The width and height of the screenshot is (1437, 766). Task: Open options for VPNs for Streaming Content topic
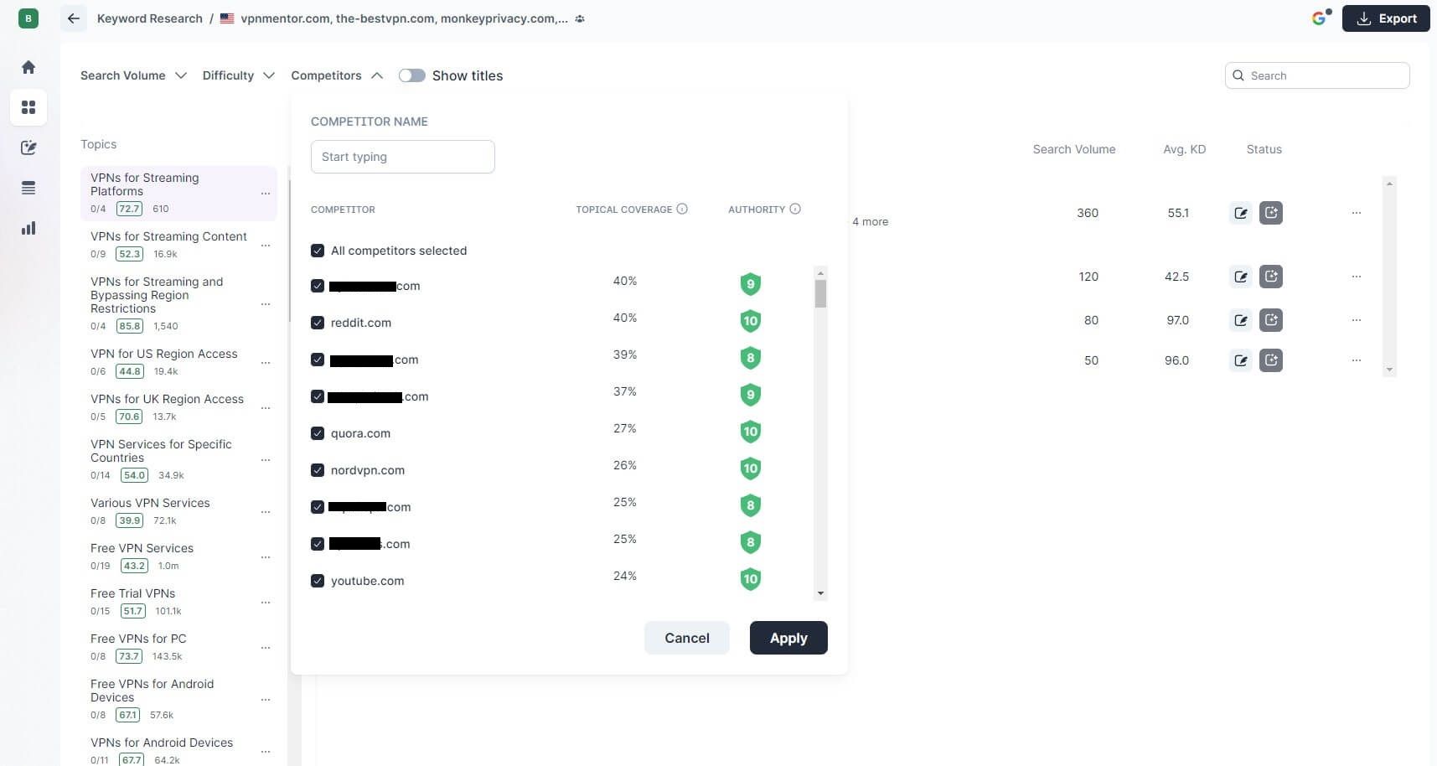266,246
